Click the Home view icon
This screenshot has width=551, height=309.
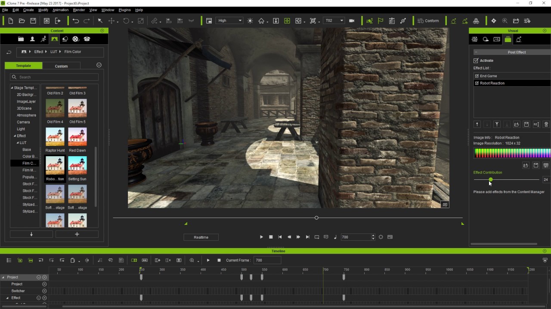pyautogui.click(x=261, y=21)
